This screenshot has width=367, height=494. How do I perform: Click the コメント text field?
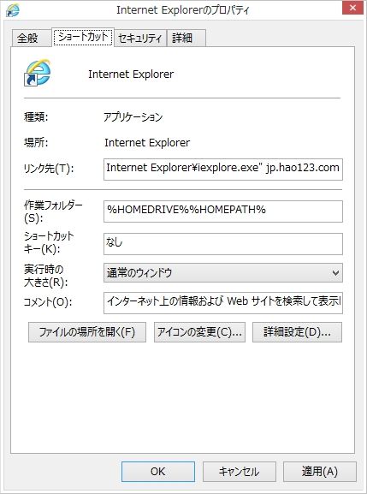[x=222, y=303]
